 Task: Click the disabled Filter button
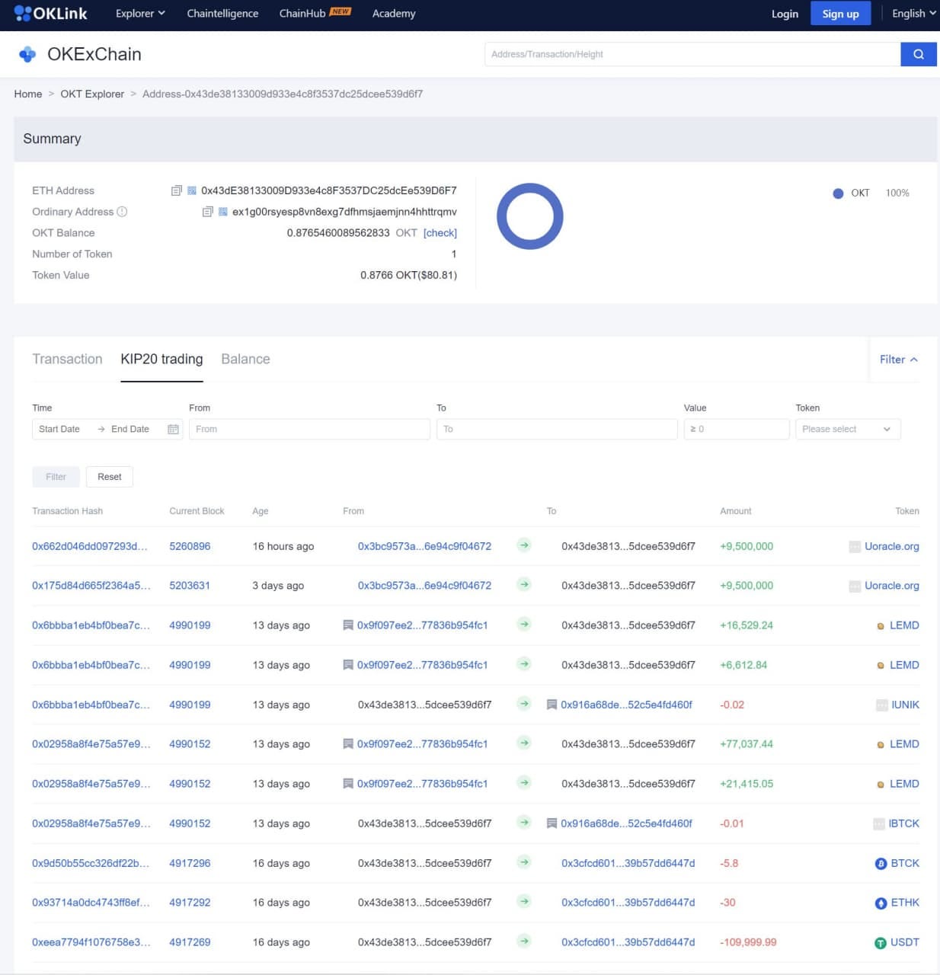click(56, 477)
